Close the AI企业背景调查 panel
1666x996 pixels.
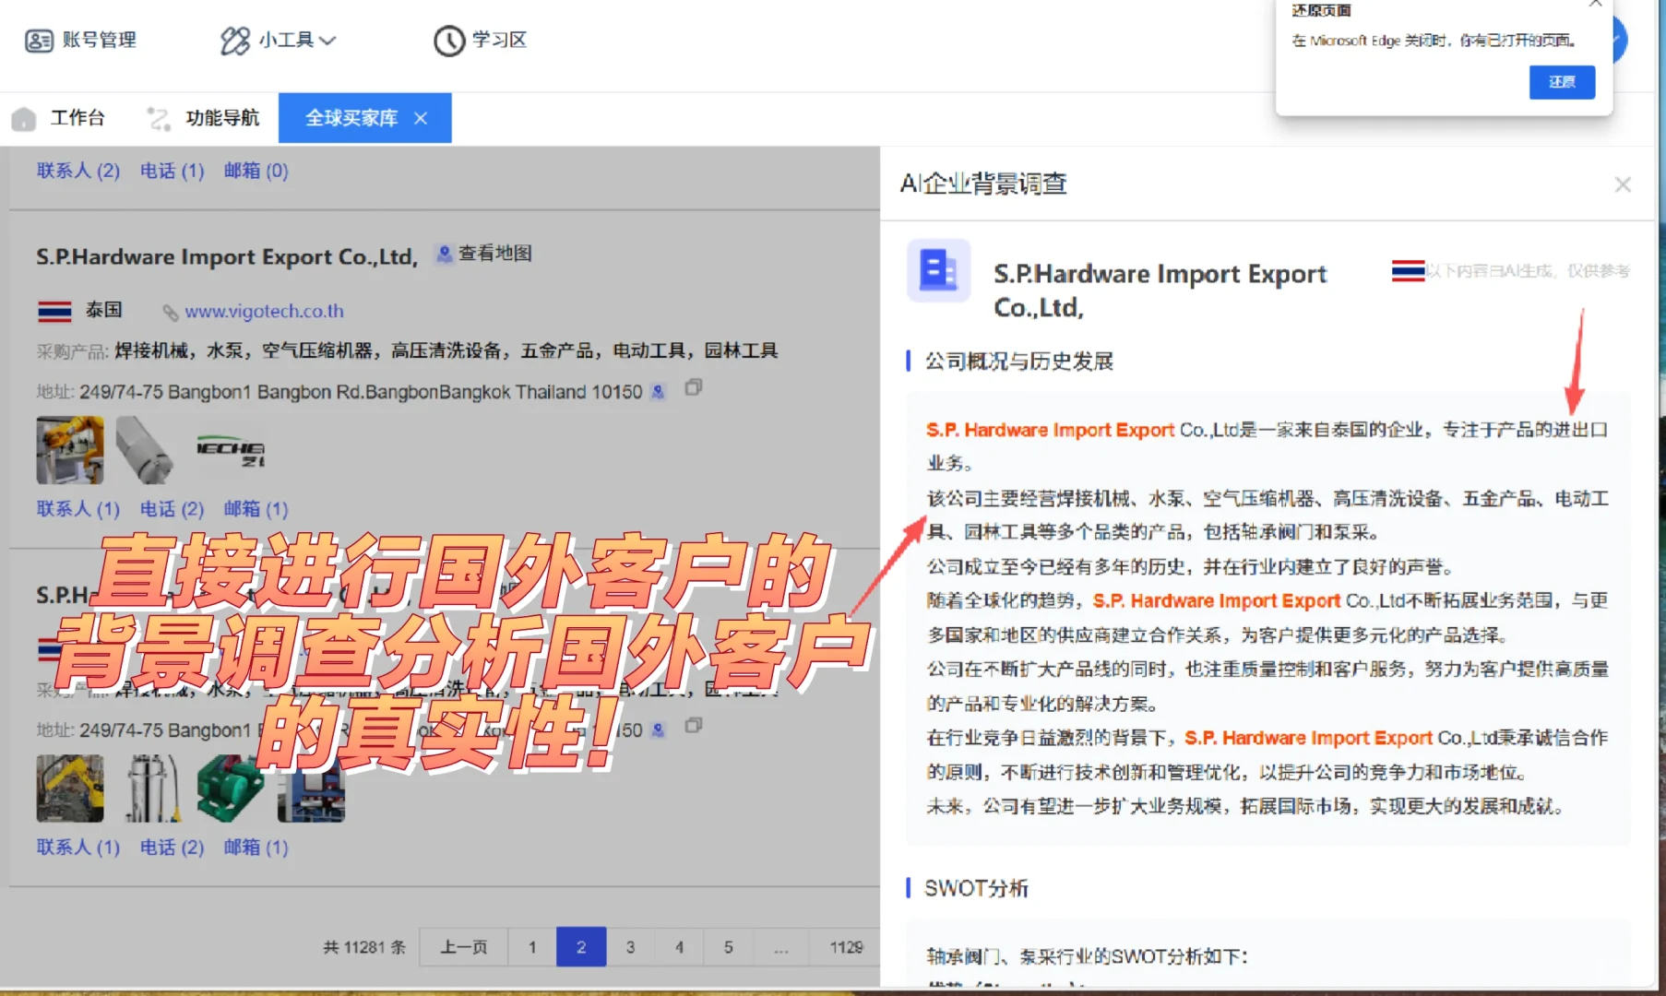pyautogui.click(x=1623, y=184)
